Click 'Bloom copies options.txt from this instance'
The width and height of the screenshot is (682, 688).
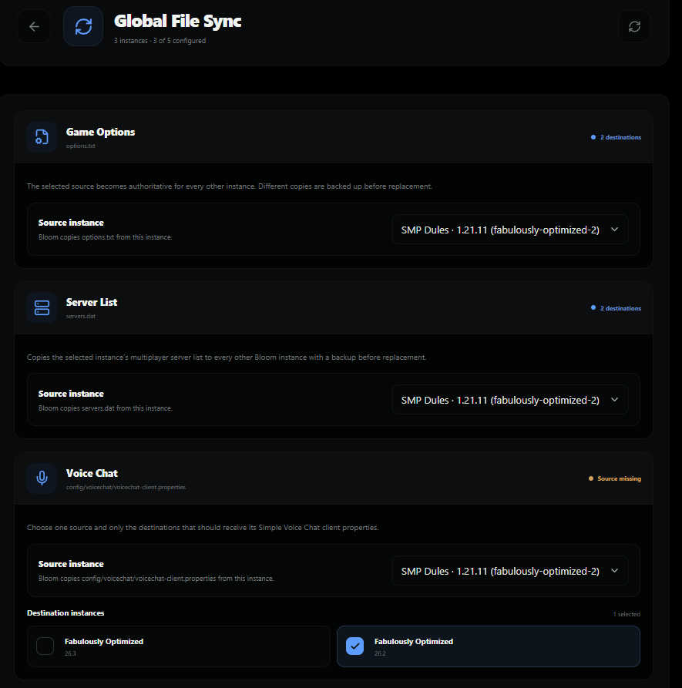click(x=106, y=237)
